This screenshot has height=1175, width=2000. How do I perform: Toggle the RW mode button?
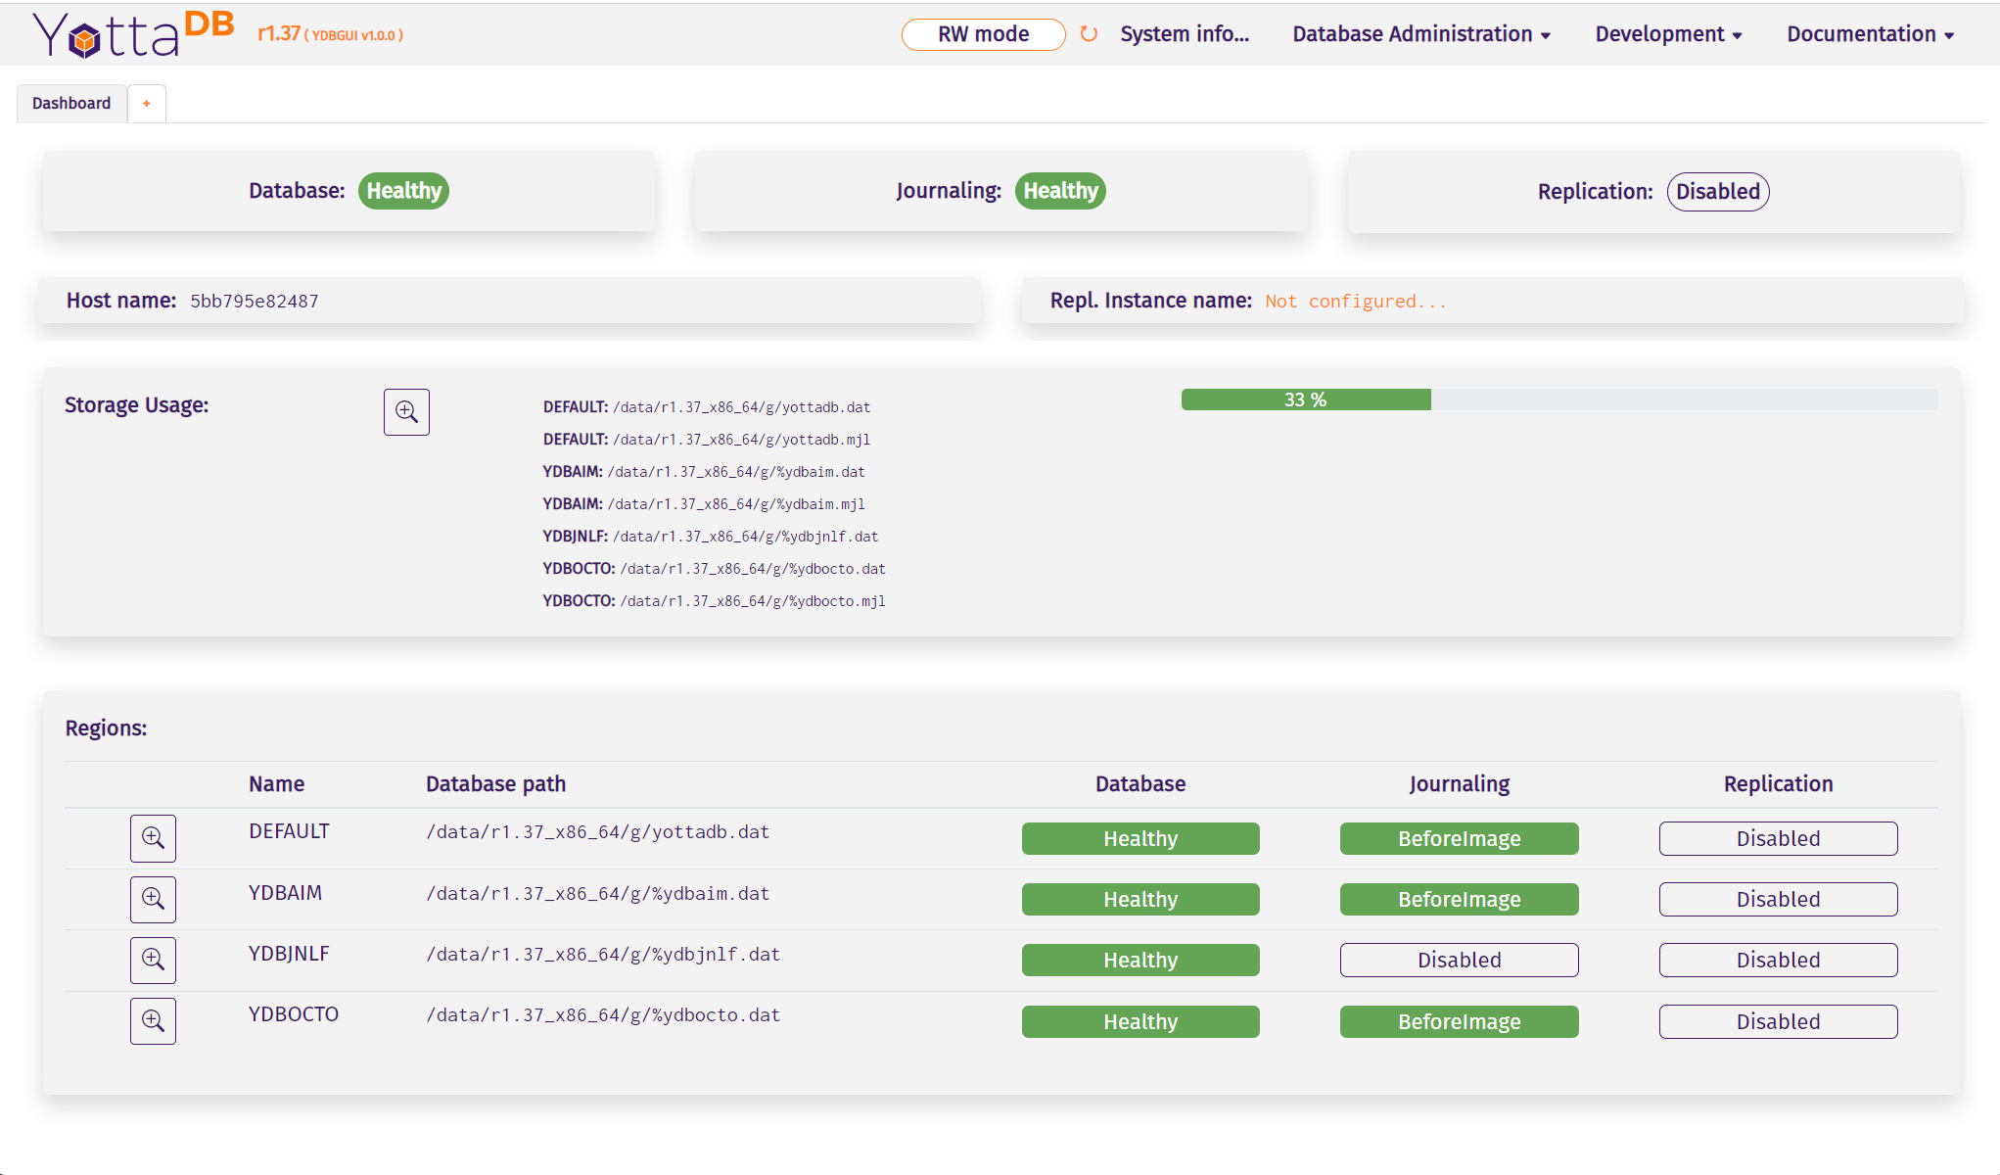[983, 34]
